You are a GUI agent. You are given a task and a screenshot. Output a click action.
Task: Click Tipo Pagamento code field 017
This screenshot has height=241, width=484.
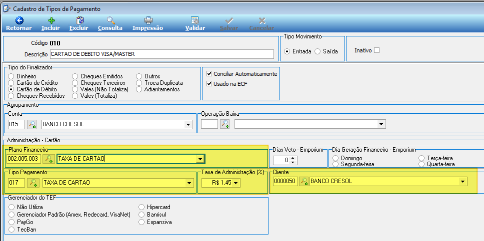click(x=16, y=183)
